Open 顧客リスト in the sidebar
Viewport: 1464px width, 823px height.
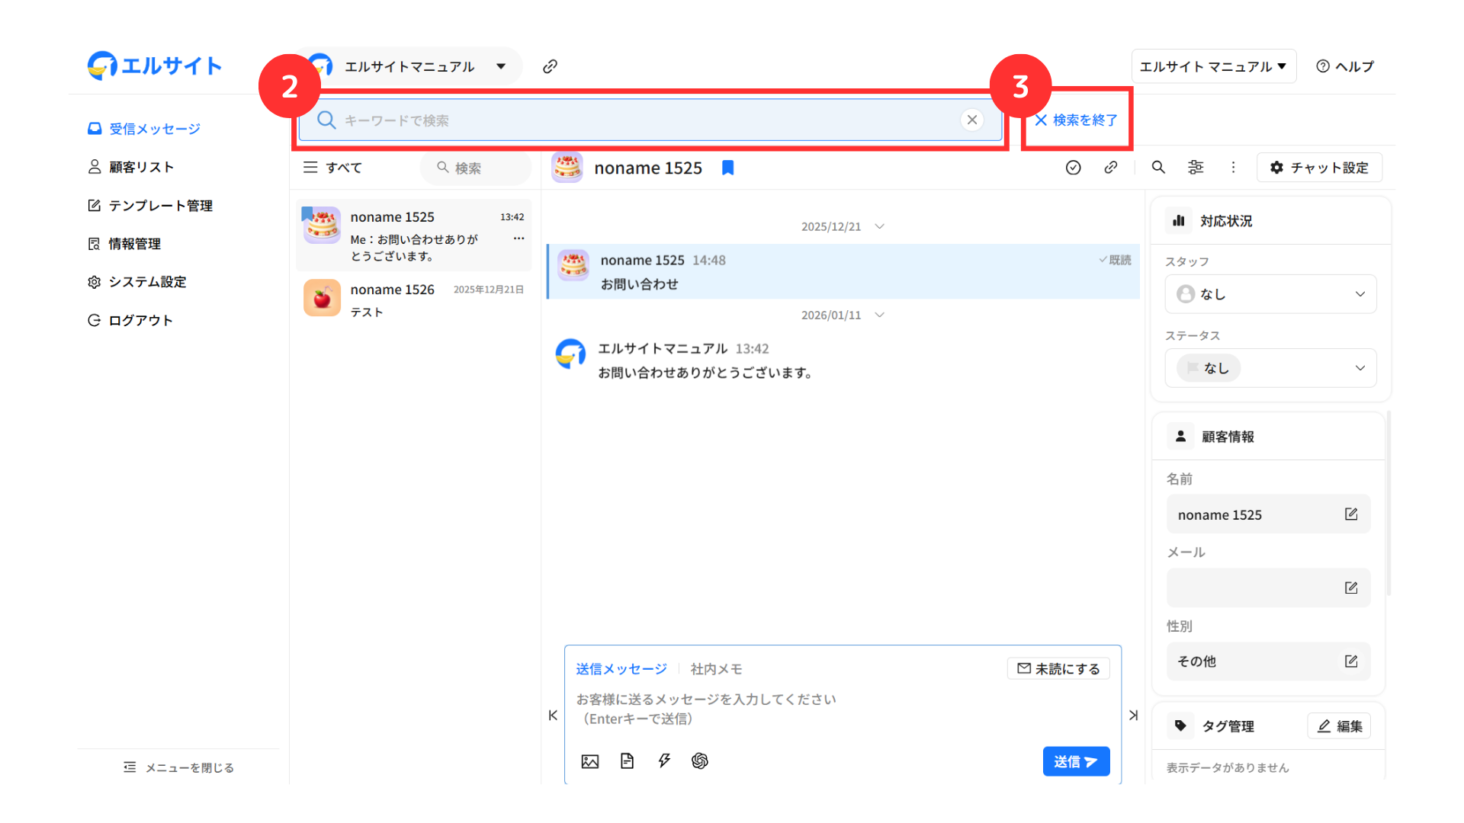click(x=141, y=167)
